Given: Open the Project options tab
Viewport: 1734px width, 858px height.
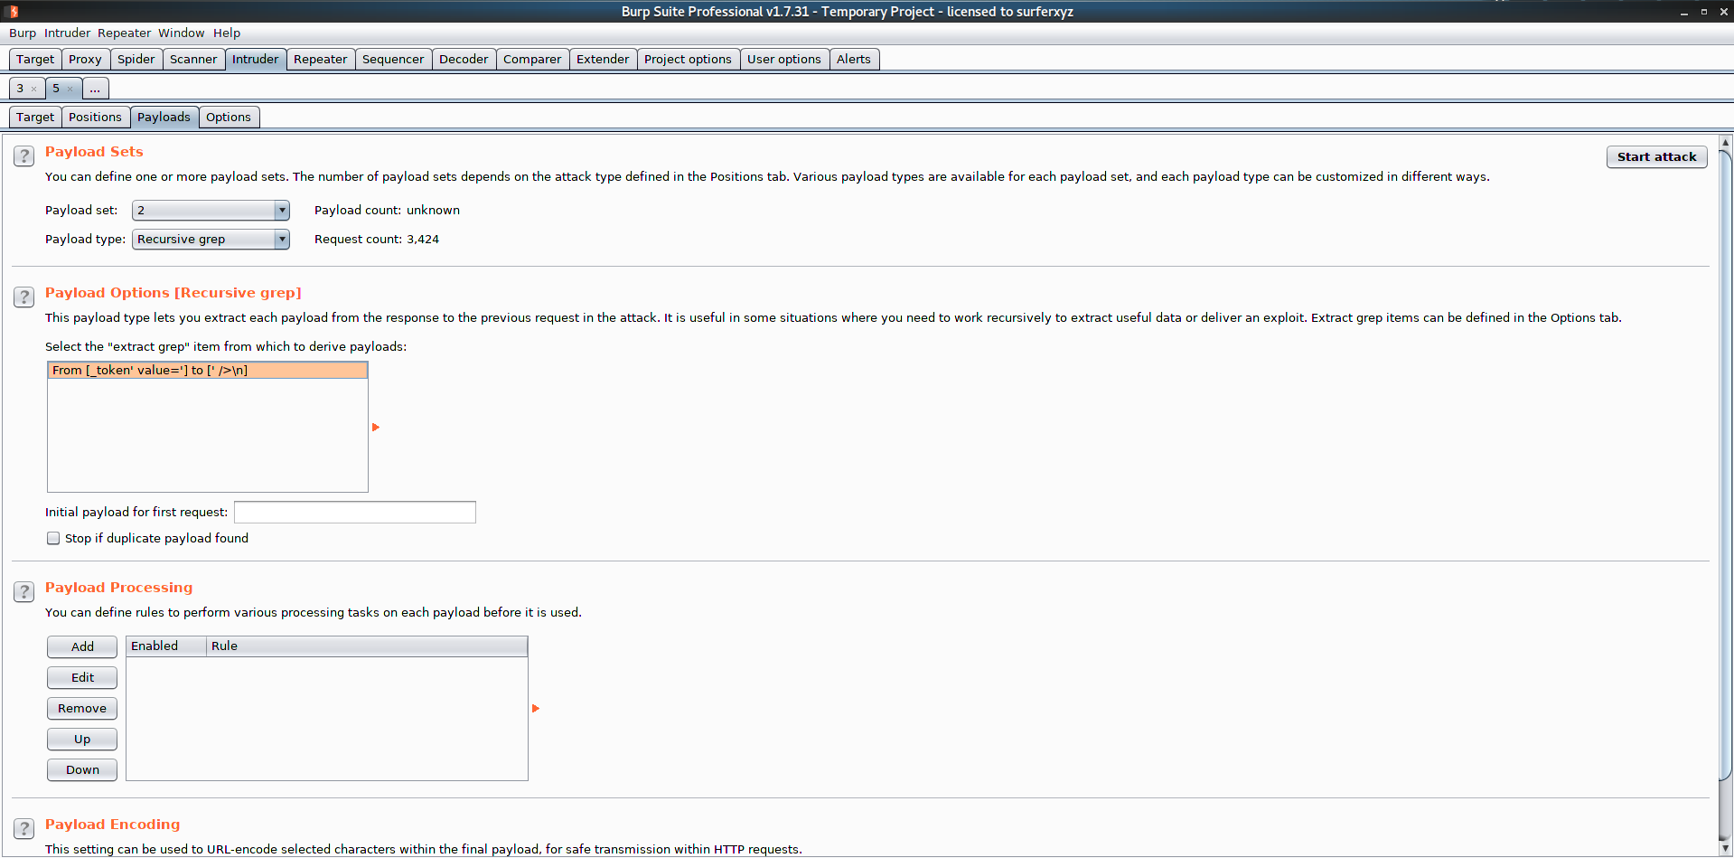Looking at the screenshot, I should tap(689, 59).
